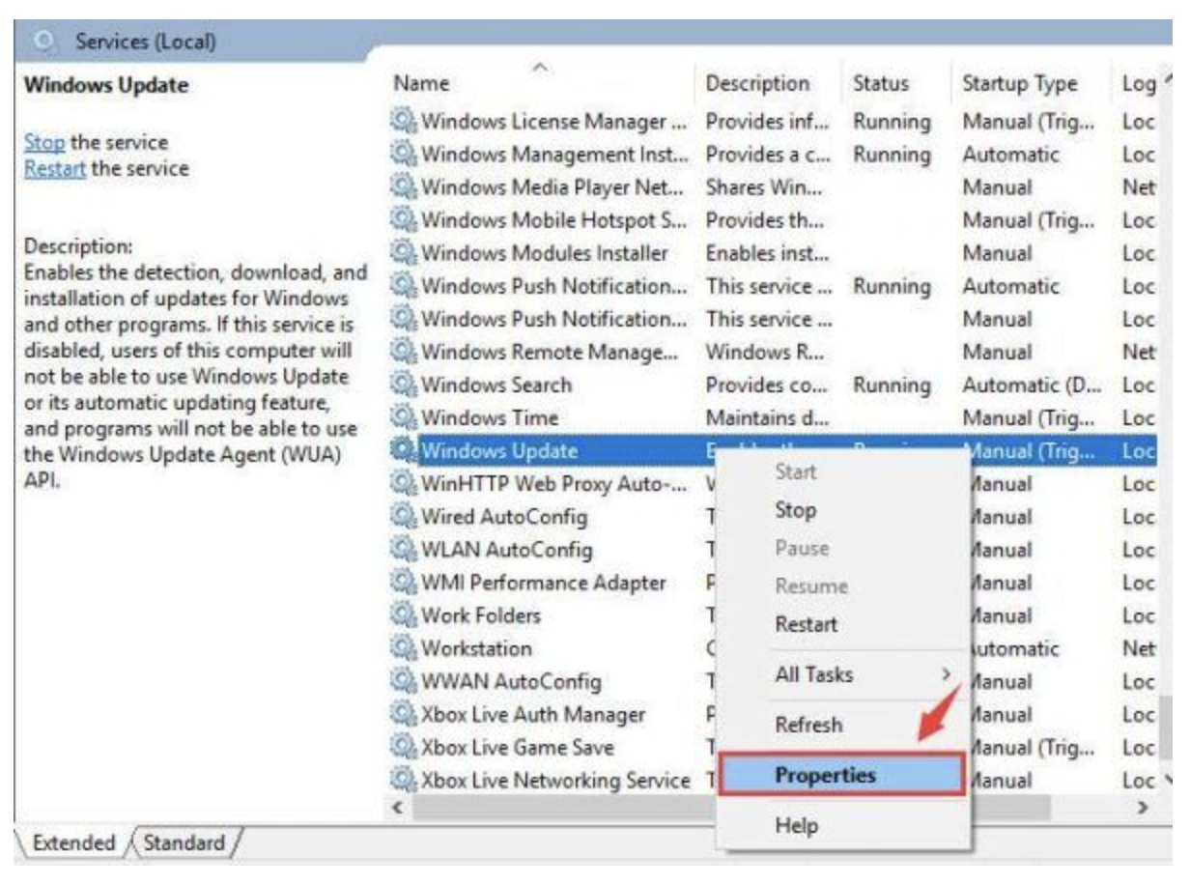The image size is (1190, 885).
Task: Open the All Tasks submenu
Action: (x=843, y=674)
